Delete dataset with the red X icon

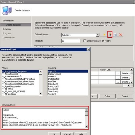point(121,35)
